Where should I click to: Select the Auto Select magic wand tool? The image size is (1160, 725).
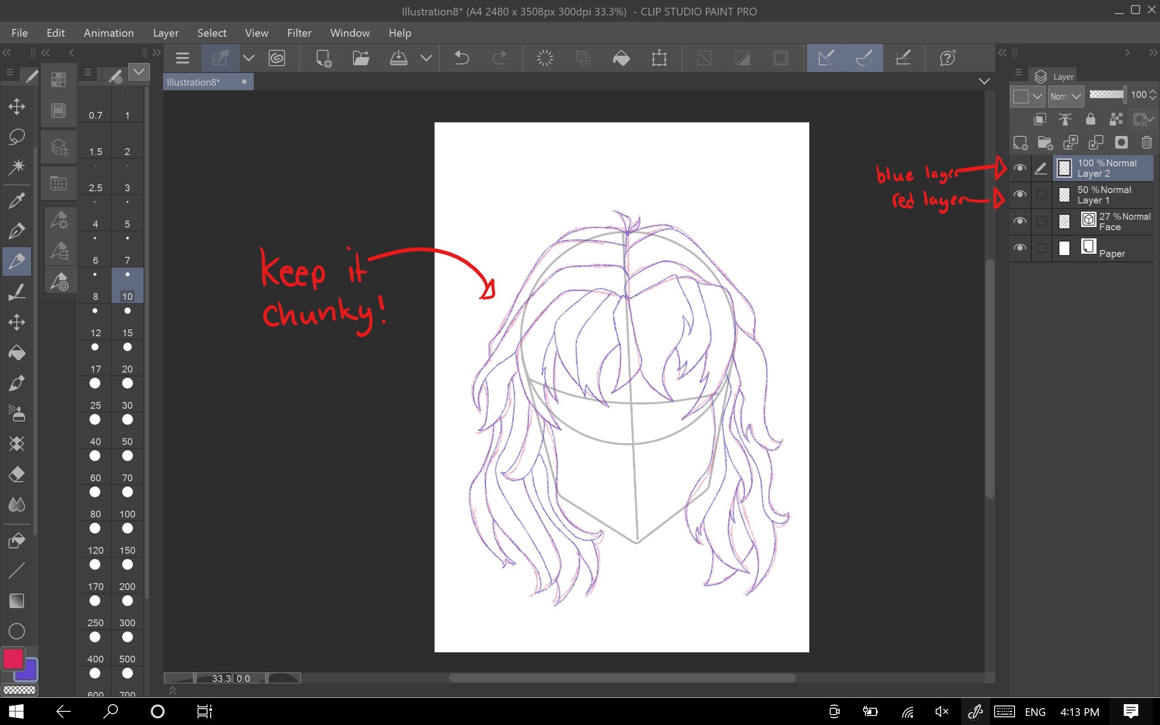[17, 166]
